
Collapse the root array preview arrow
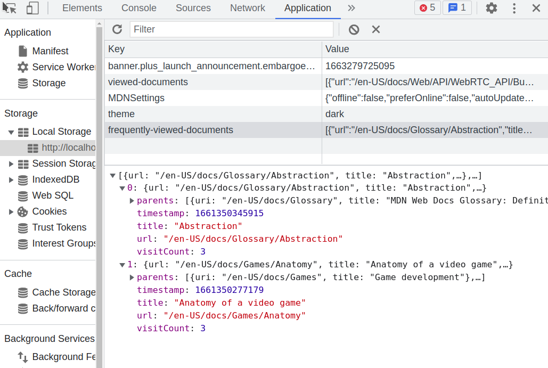112,175
